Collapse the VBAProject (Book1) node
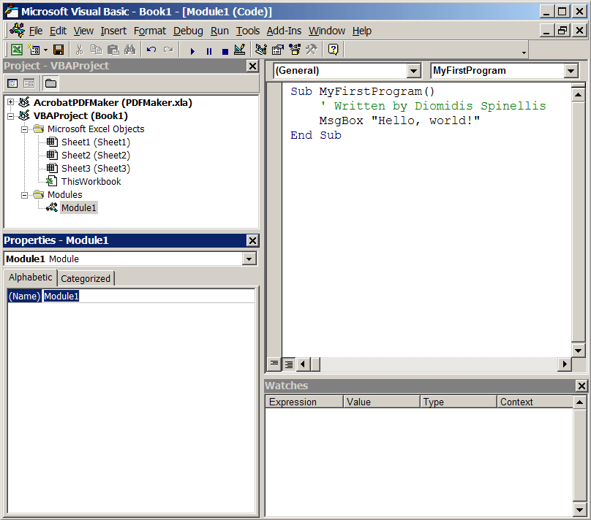Image resolution: width=591 pixels, height=520 pixels. point(10,116)
